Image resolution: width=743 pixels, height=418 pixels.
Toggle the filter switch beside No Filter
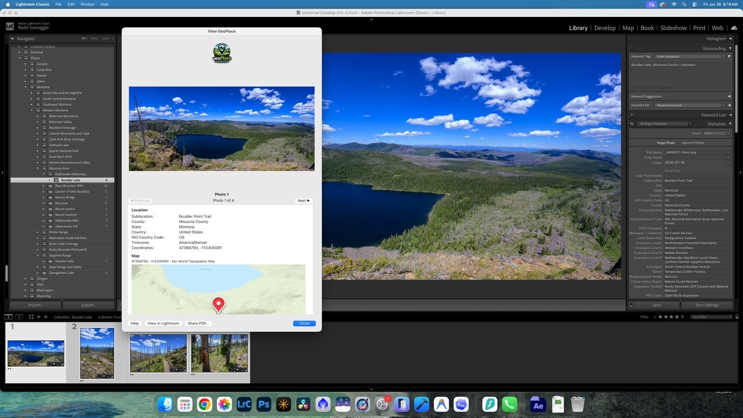[737, 317]
